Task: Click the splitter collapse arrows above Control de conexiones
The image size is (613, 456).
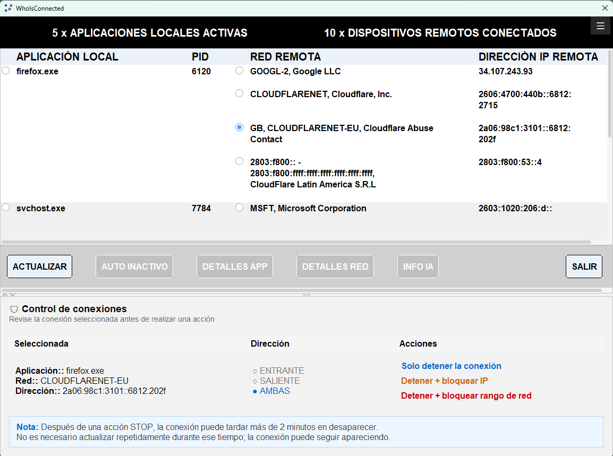Action: coord(8,295)
